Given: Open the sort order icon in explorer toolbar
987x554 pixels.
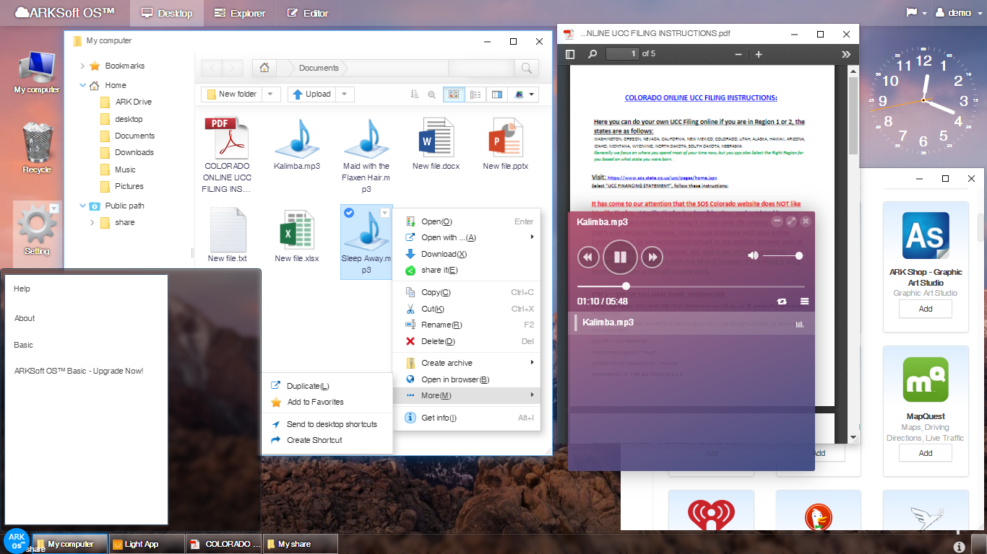Looking at the screenshot, I should tap(414, 94).
